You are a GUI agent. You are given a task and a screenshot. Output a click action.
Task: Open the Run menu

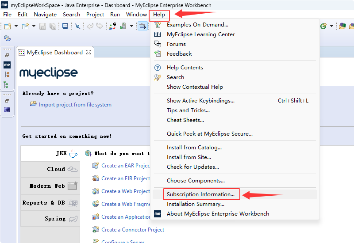pos(115,15)
